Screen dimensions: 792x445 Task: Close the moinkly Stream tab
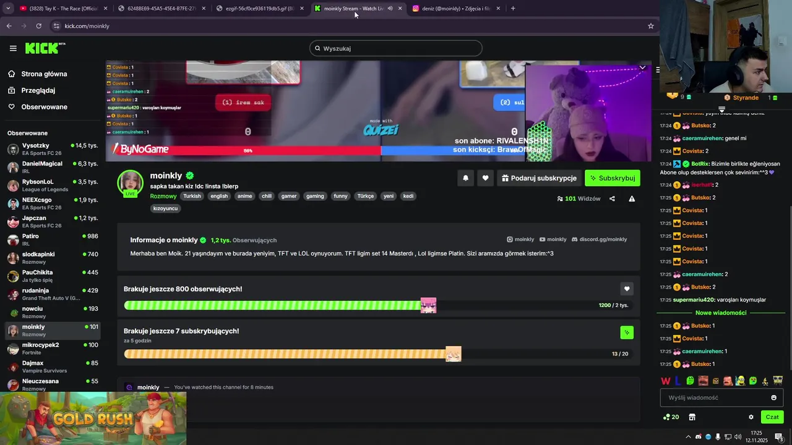click(400, 9)
